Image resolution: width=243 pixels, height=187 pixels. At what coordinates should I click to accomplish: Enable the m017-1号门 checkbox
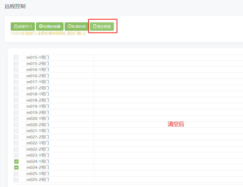[16, 82]
